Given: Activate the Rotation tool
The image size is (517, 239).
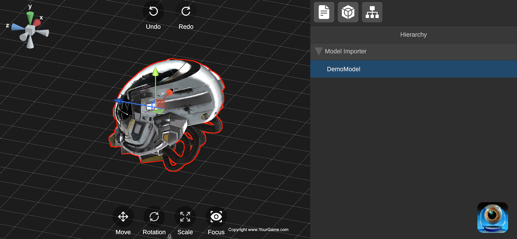Looking at the screenshot, I should point(154,217).
